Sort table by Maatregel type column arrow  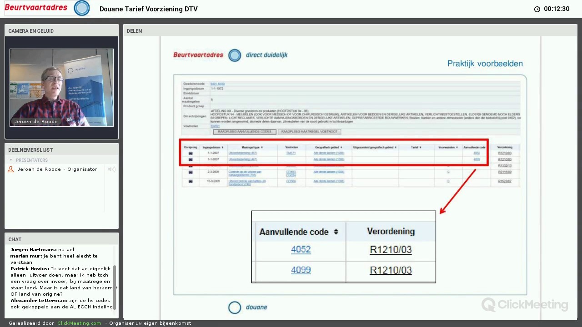[262, 148]
